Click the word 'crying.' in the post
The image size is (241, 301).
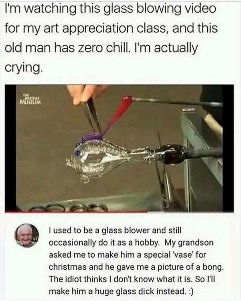[x=22, y=67]
